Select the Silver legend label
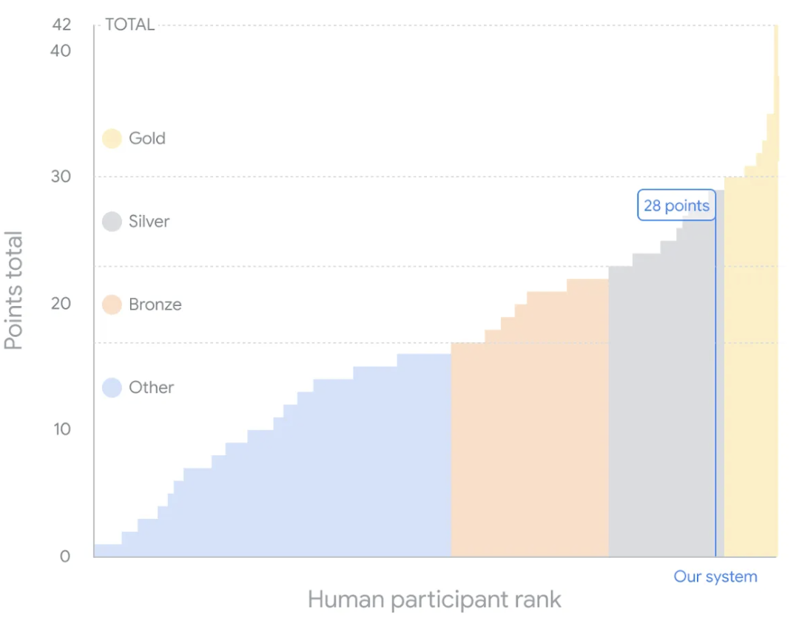 pyautogui.click(x=149, y=222)
